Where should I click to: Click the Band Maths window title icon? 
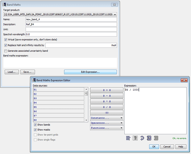pyautogui.click(x=4, y=5)
